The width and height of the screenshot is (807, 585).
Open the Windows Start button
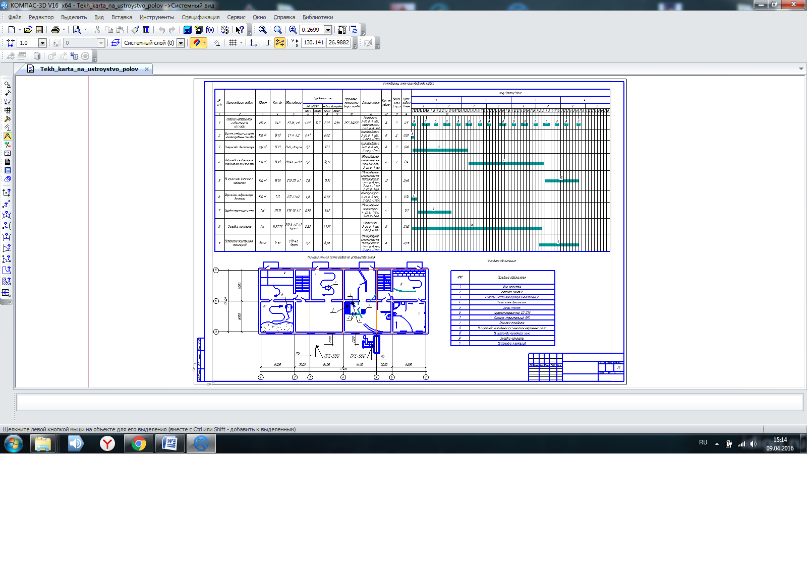(14, 444)
